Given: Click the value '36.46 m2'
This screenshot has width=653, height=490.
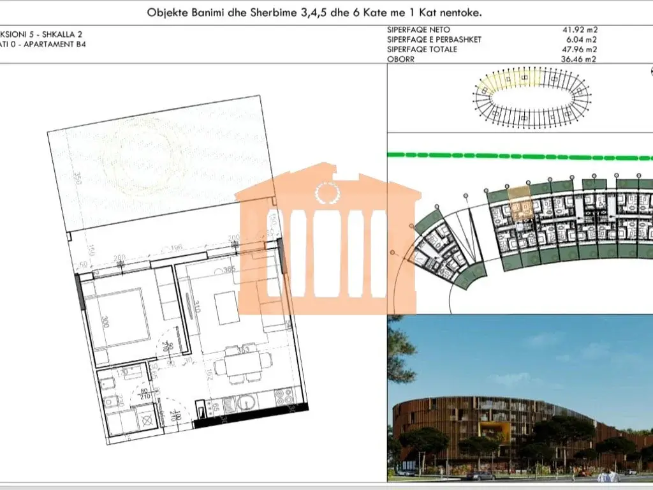Looking at the screenshot, I should pos(578,59).
